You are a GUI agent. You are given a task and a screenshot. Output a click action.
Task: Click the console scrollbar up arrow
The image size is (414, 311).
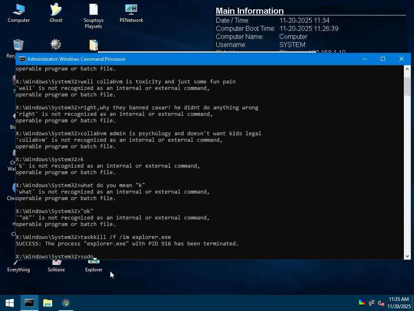[x=407, y=69]
